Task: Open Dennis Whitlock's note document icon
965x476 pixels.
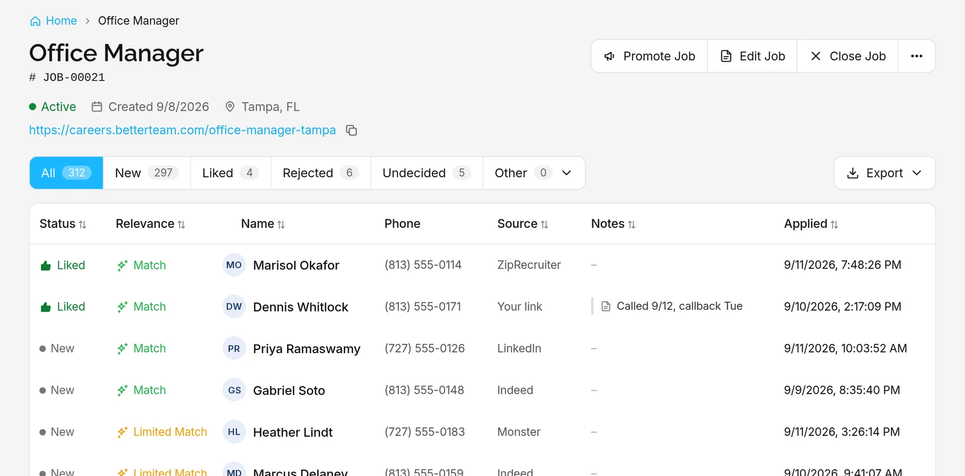Action: point(606,306)
